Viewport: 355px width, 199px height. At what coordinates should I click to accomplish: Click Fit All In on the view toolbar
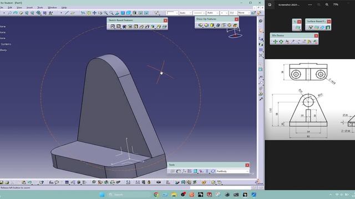coord(89,13)
